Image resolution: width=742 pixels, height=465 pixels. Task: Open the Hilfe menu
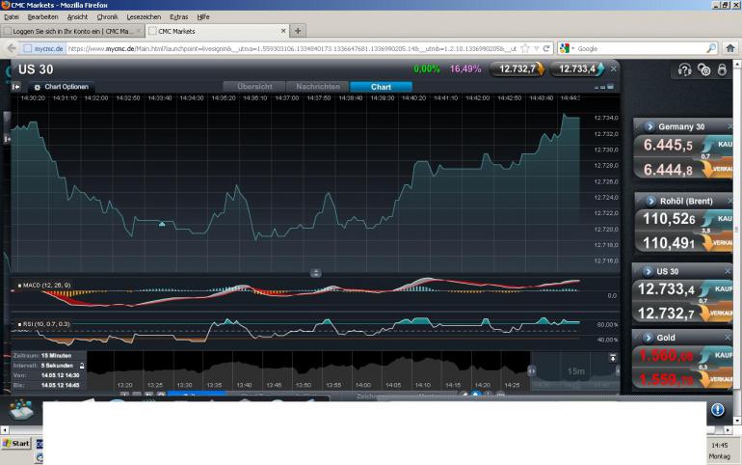pos(203,17)
